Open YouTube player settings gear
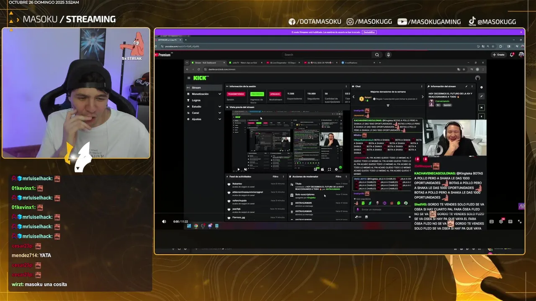This screenshot has width=536, height=301. click(501, 222)
